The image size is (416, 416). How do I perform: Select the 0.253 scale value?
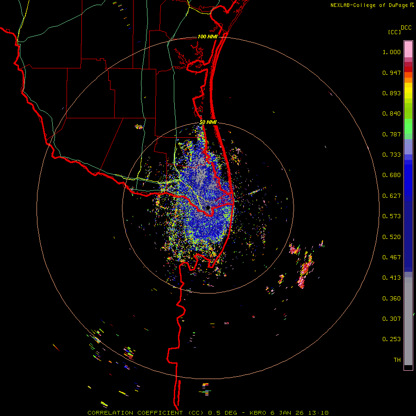click(392, 339)
